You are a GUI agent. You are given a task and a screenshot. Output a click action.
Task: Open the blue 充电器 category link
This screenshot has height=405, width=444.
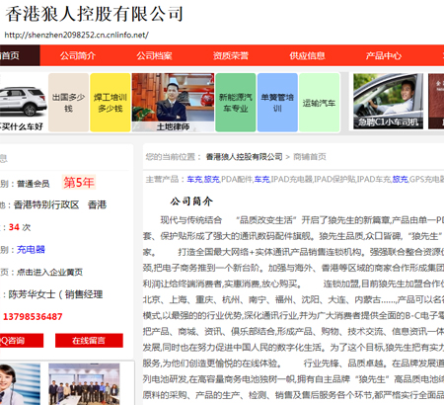(31, 250)
